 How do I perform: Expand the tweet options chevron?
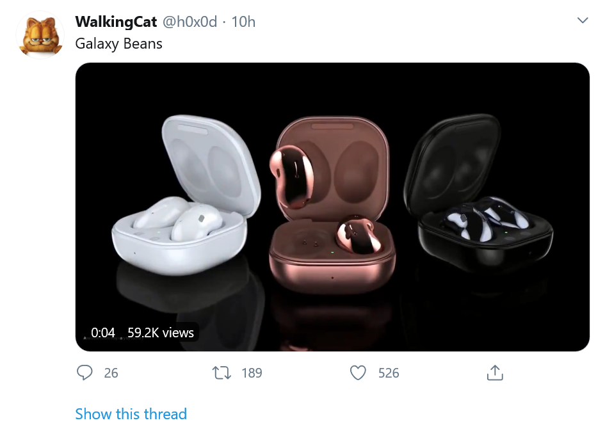click(583, 21)
